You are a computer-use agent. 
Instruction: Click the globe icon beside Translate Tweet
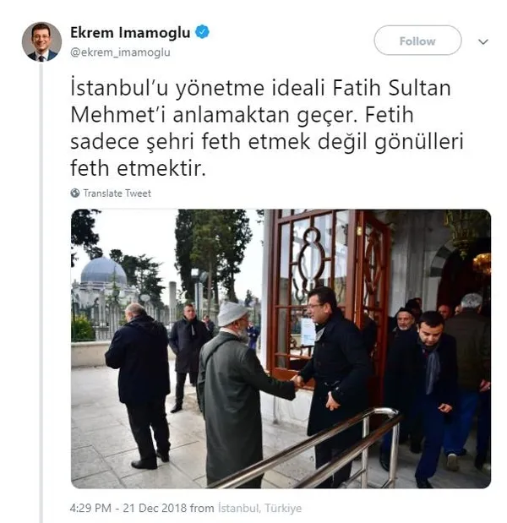tap(75, 193)
